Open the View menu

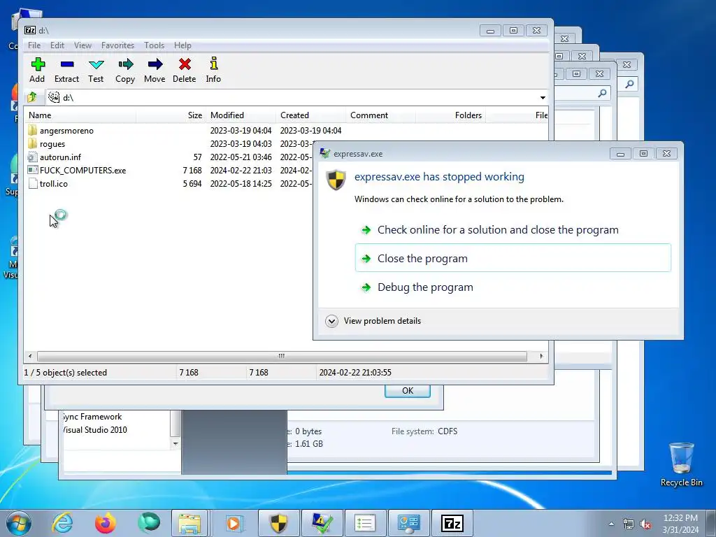[83, 45]
